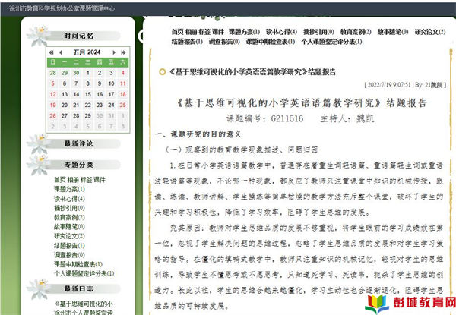
Task: Open 读书心得(4) in top navigation
Action: 281,32
